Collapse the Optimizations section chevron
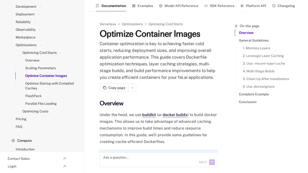The width and height of the screenshot is (308, 173). tap(40, 45)
